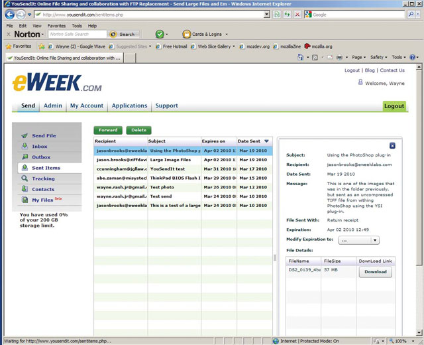Image resolution: width=424 pixels, height=345 pixels.
Task: Click the Contact Us link
Action: pyautogui.click(x=392, y=70)
